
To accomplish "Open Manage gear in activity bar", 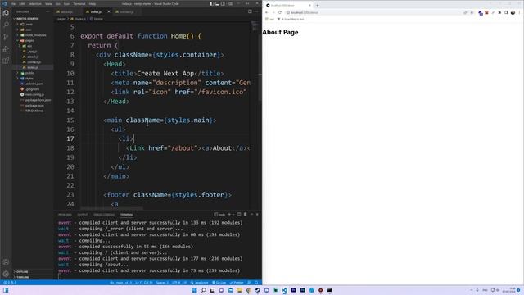I will tap(6, 274).
